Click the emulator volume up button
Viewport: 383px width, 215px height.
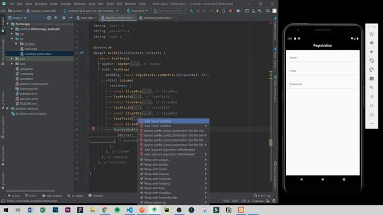[372, 43]
